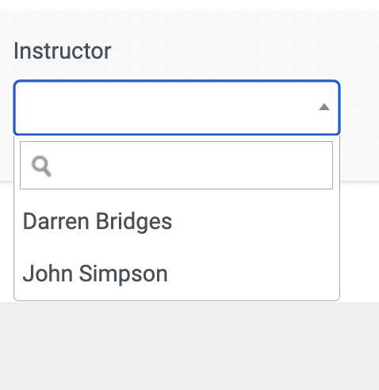The width and height of the screenshot is (379, 390).
Task: Click the gray up-arrow caret icon
Action: click(x=324, y=107)
